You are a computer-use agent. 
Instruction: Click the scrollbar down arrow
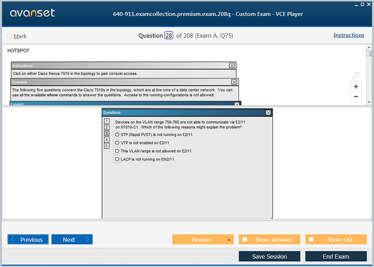[x=369, y=103]
